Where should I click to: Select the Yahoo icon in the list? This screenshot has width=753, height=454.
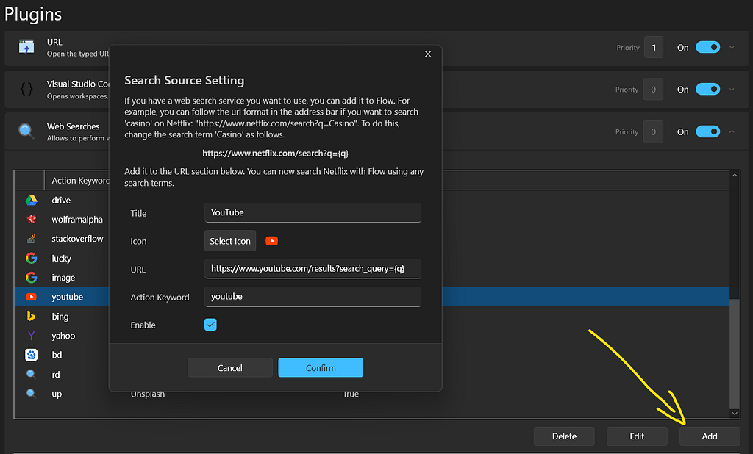pos(31,336)
